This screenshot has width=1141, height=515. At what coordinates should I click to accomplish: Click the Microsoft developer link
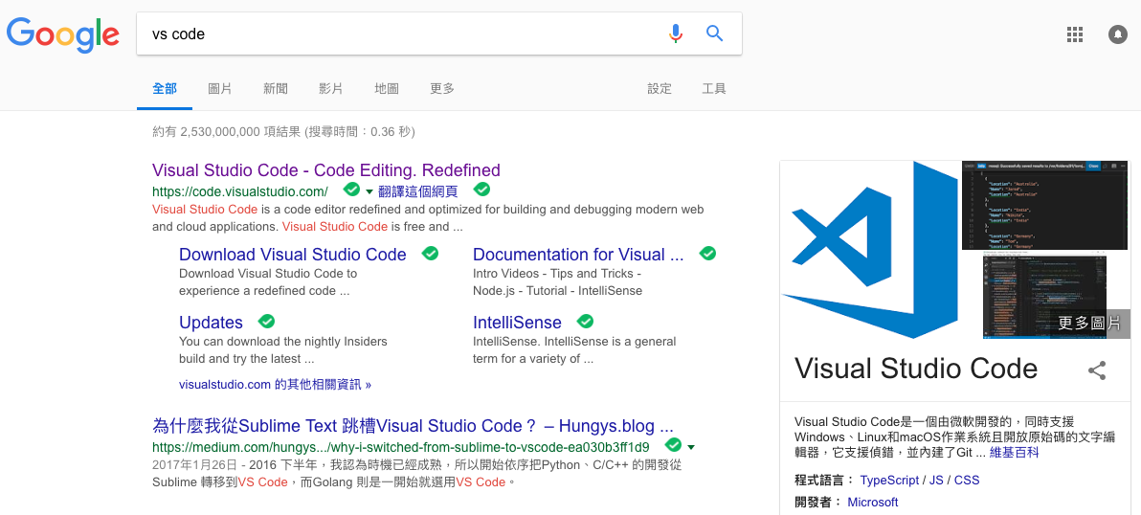[872, 502]
